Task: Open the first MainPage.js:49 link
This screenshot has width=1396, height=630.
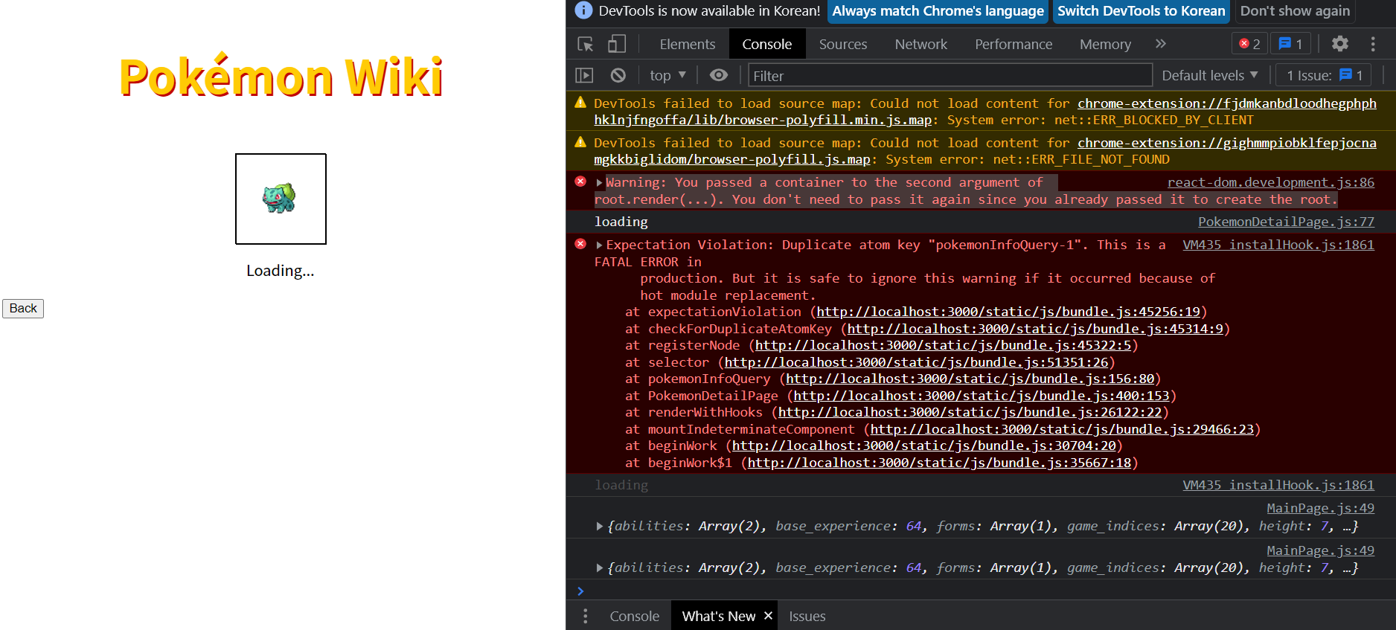Action: [x=1321, y=508]
